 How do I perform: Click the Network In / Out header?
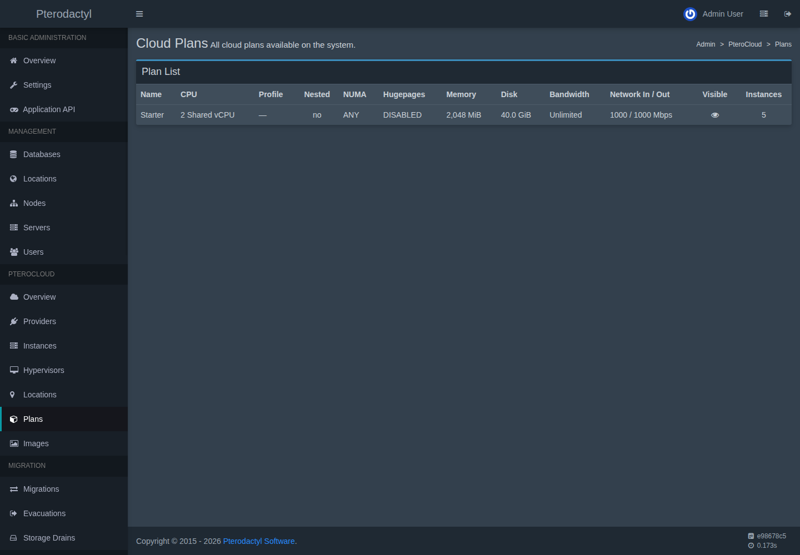tap(639, 94)
